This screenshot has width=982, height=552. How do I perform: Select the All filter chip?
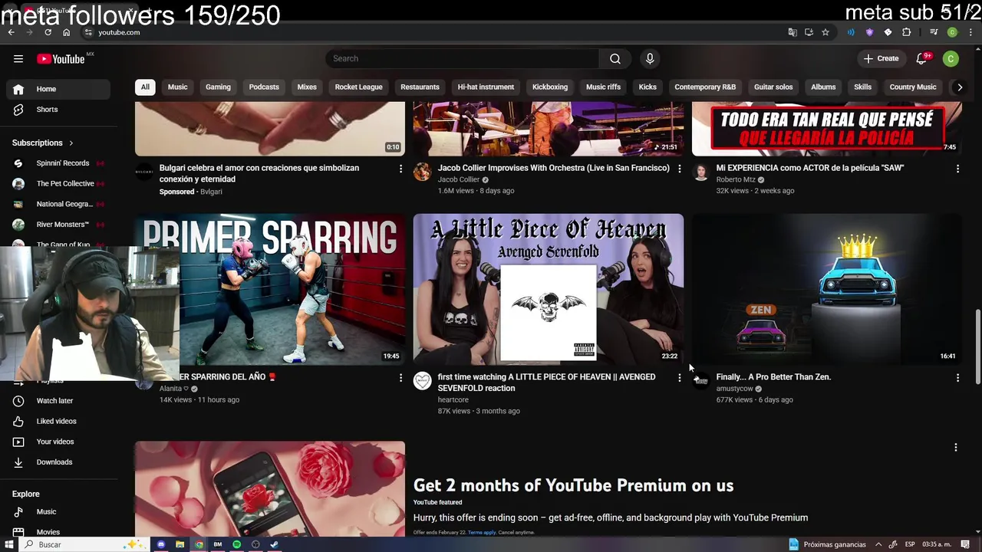coord(144,87)
